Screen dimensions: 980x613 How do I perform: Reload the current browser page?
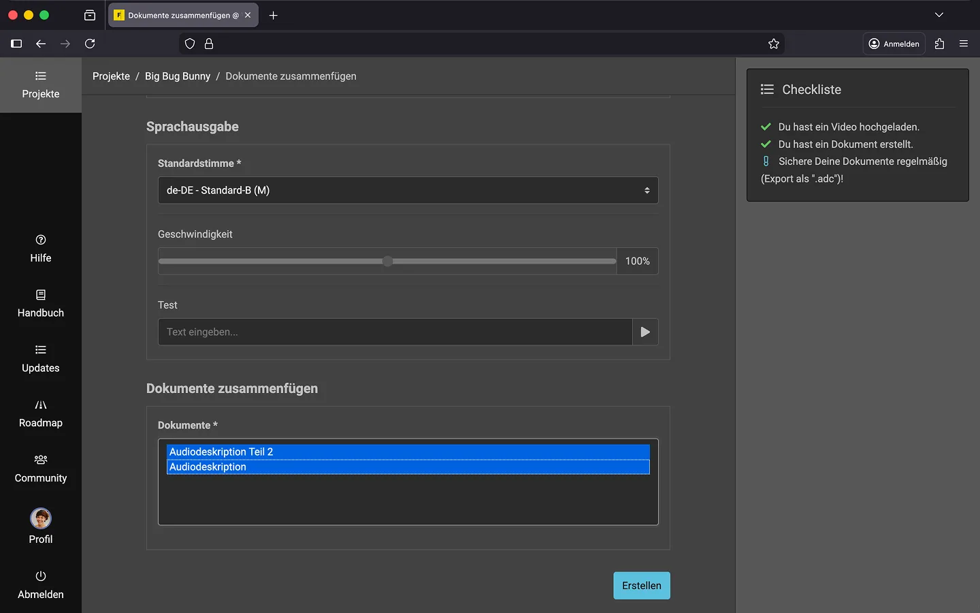[x=90, y=44]
